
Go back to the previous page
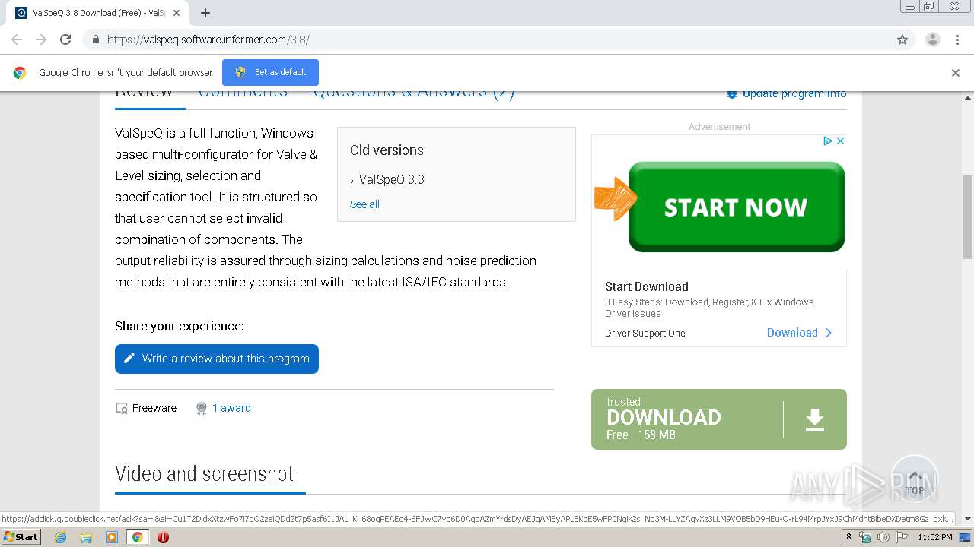pyautogui.click(x=17, y=40)
